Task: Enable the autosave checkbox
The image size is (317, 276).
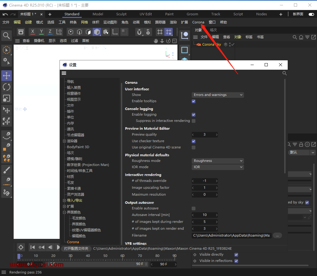Action: coord(193,208)
